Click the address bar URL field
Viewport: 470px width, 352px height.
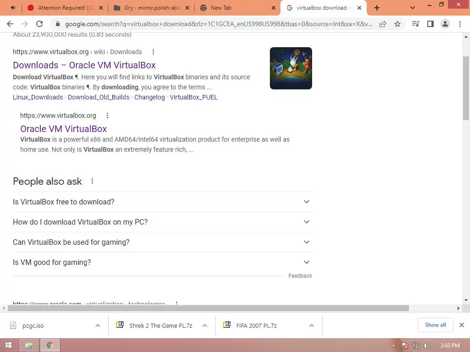pos(219,24)
